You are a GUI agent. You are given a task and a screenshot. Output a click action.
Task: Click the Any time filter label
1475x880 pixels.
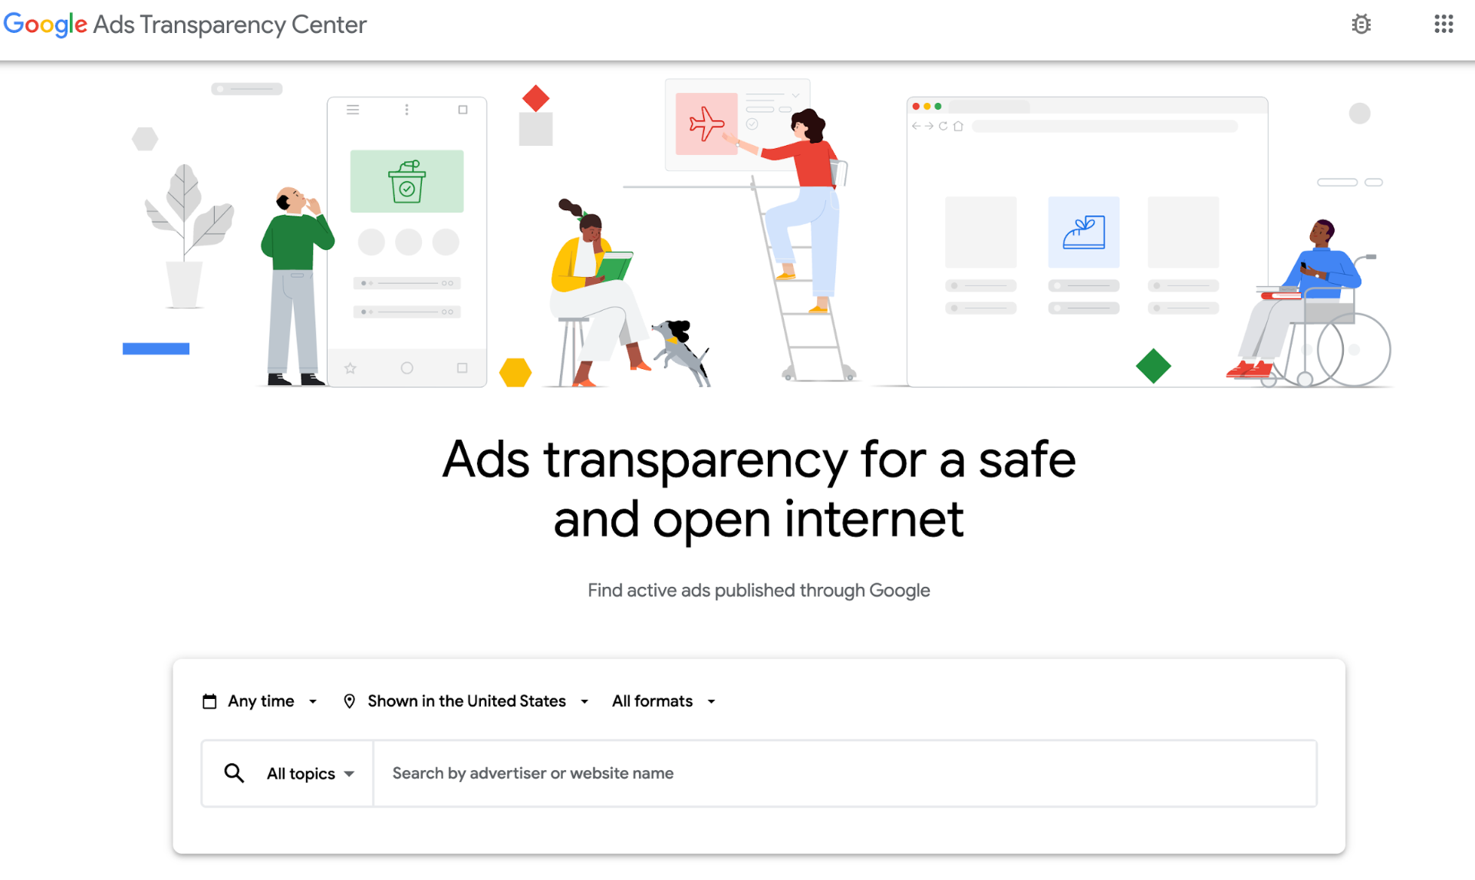(261, 701)
